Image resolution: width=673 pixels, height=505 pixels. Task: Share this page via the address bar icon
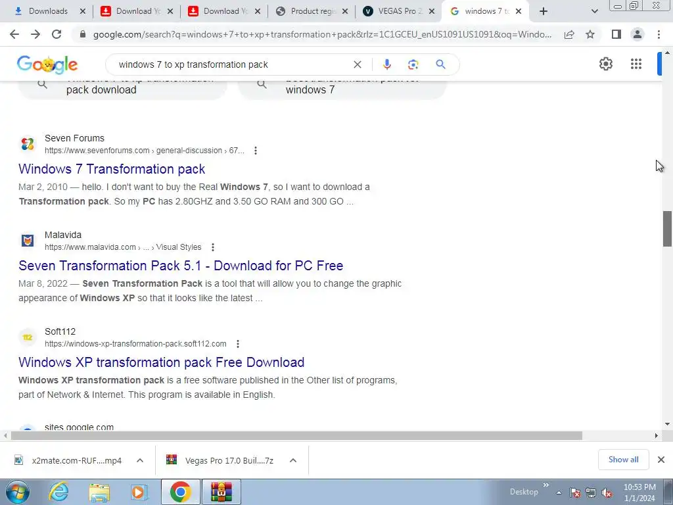(569, 34)
